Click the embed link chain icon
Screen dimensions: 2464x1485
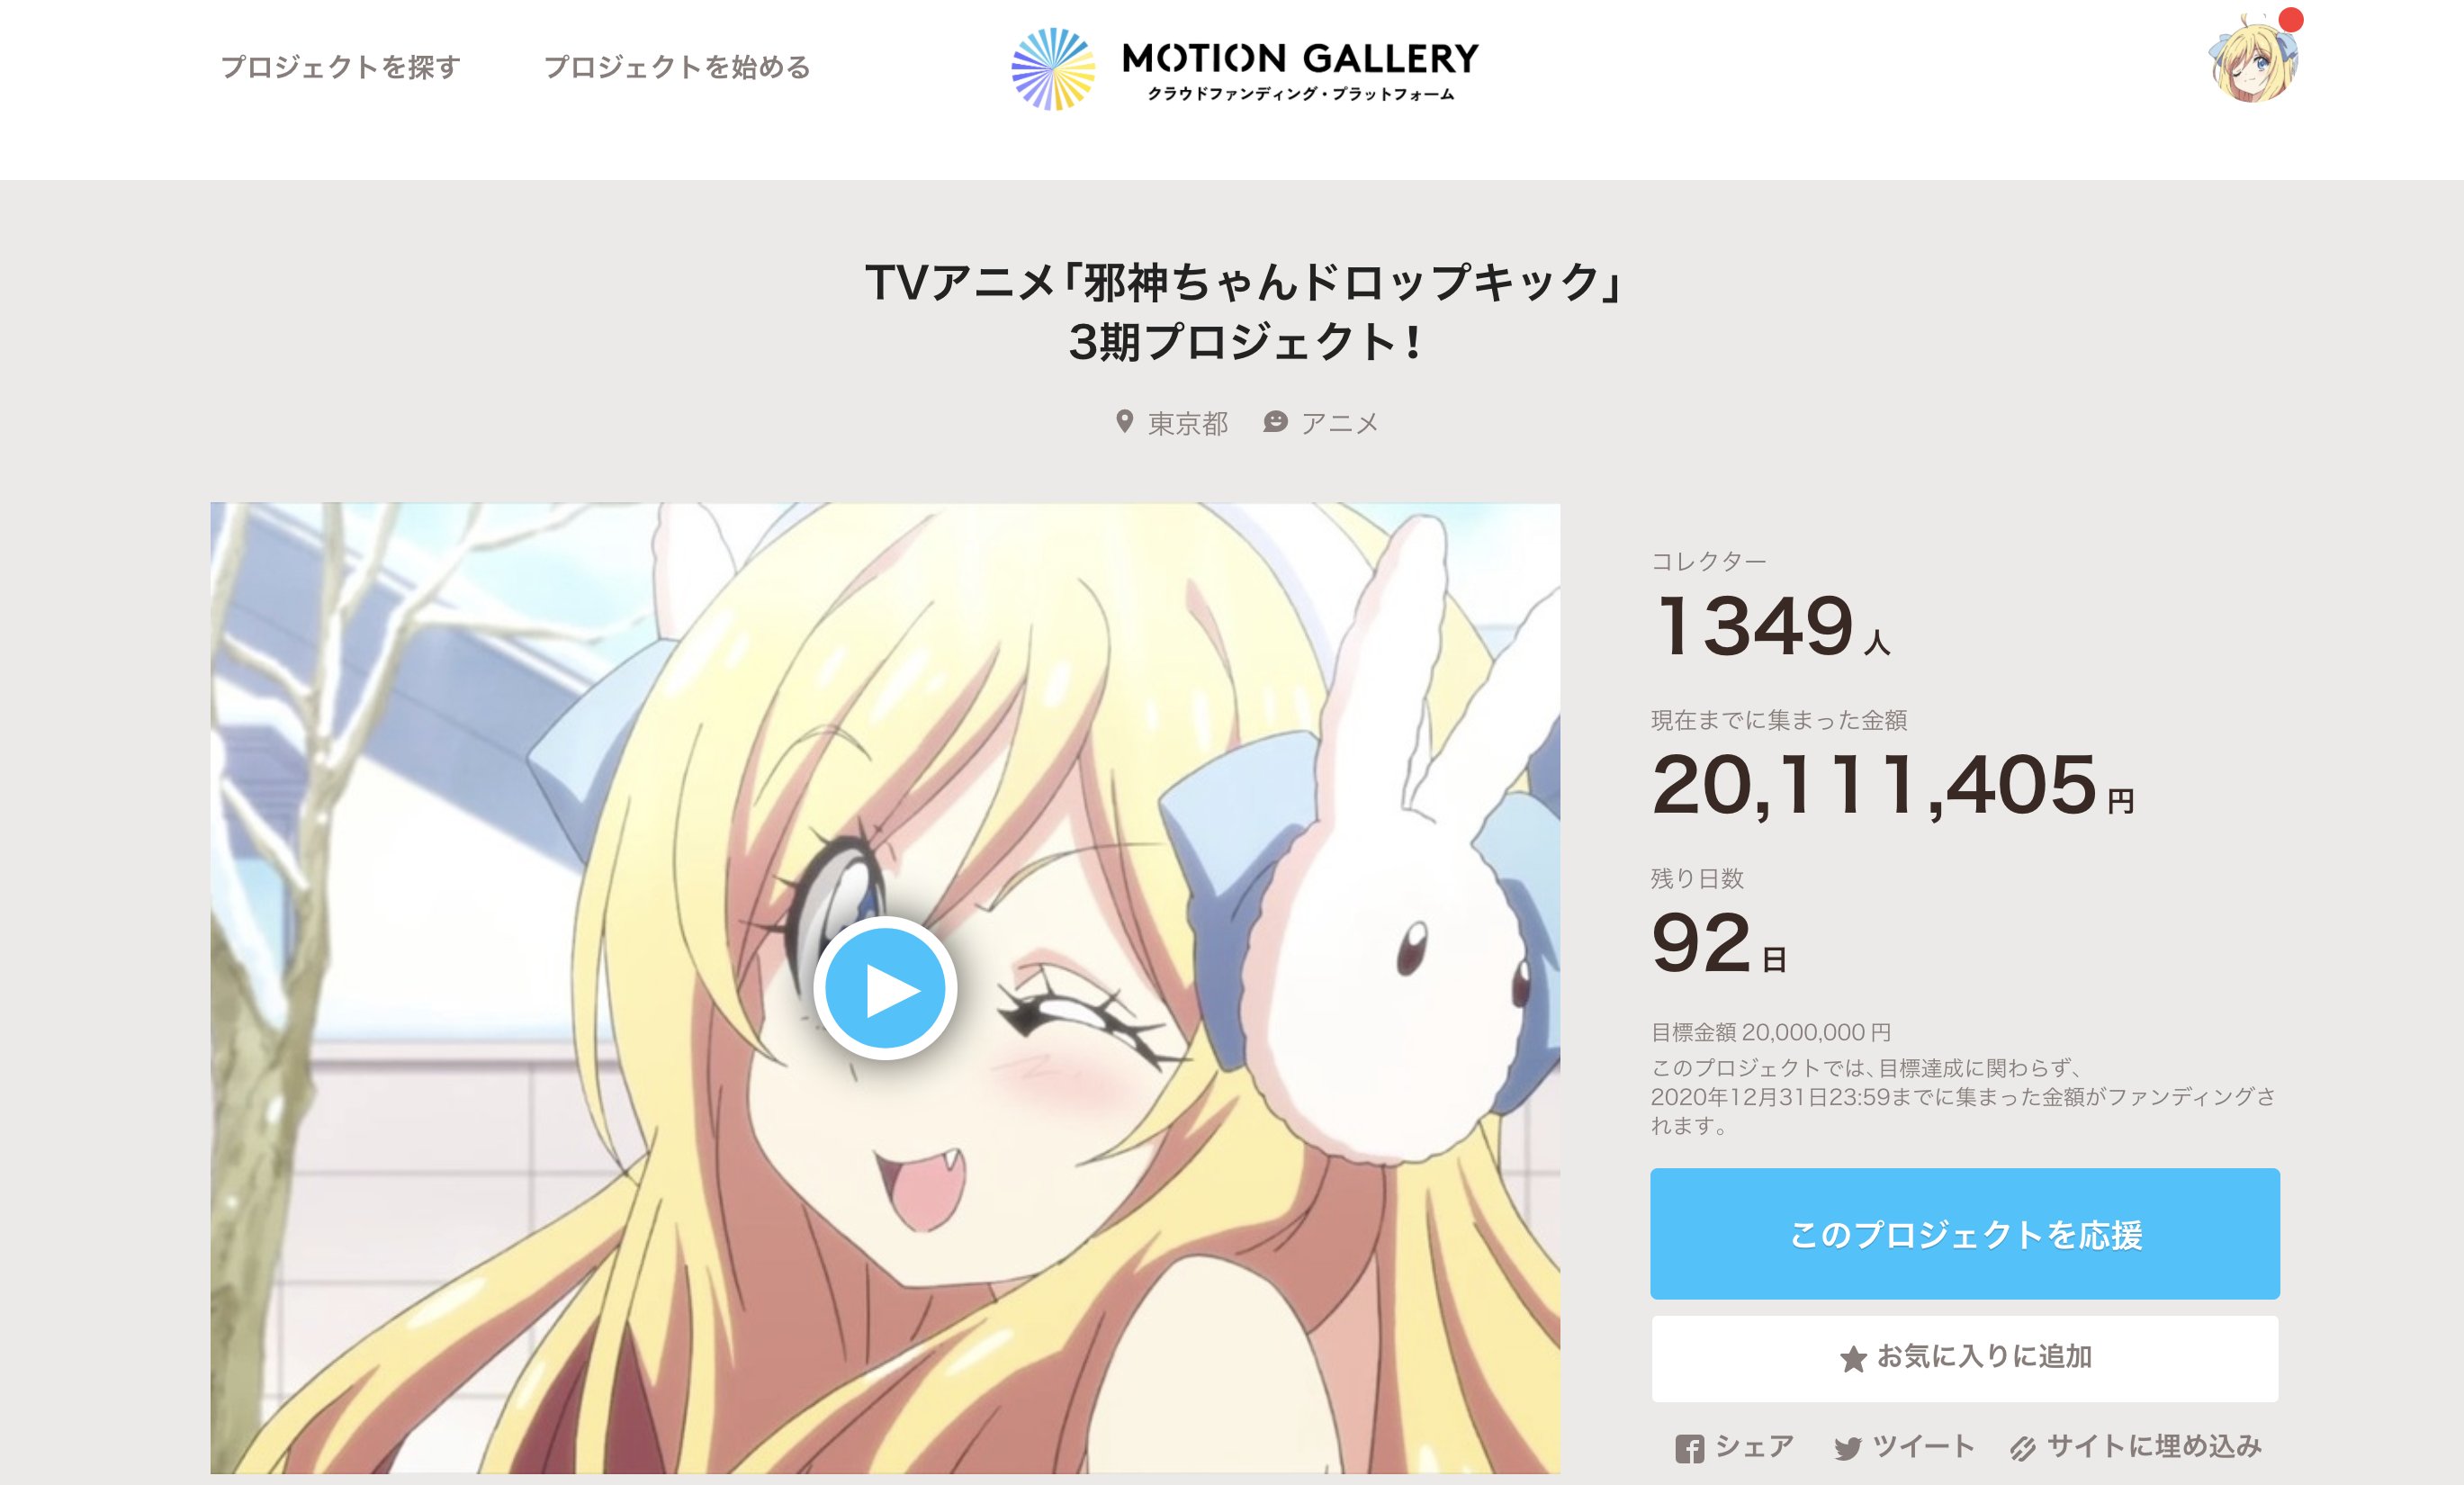tap(2023, 1449)
